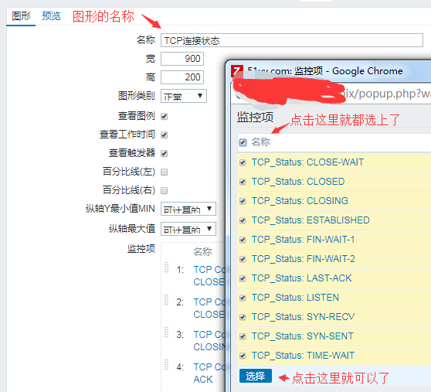Screen dimensions: 431x392
Task: Expand the 纵轴Y最小值MIN dropdown
Action: click(188, 209)
